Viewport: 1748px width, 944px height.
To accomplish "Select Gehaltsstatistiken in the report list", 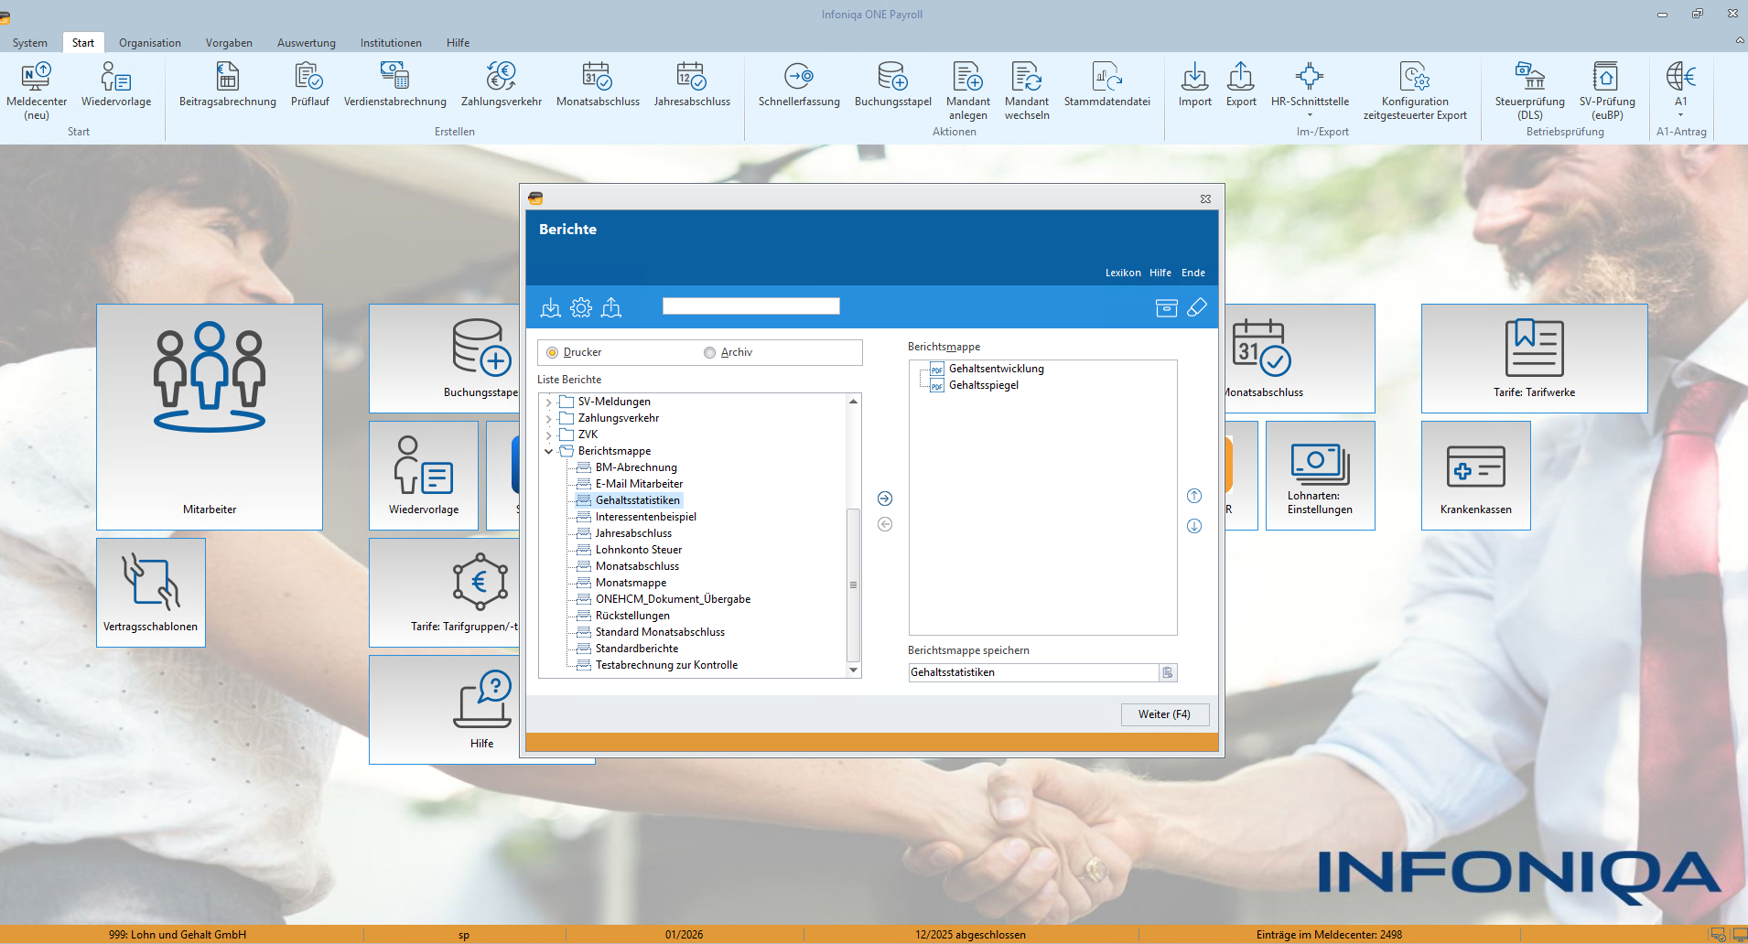I will (638, 500).
